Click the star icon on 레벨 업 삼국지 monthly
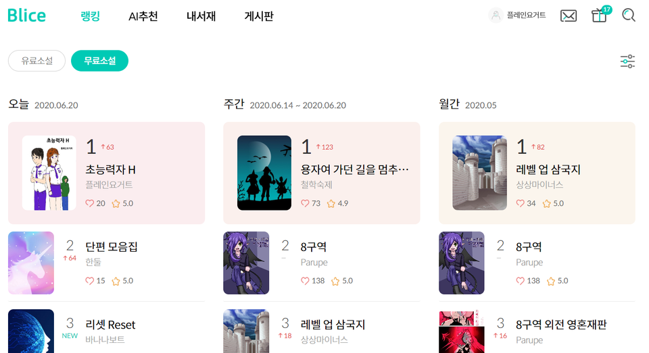The height and width of the screenshot is (353, 649). [547, 203]
